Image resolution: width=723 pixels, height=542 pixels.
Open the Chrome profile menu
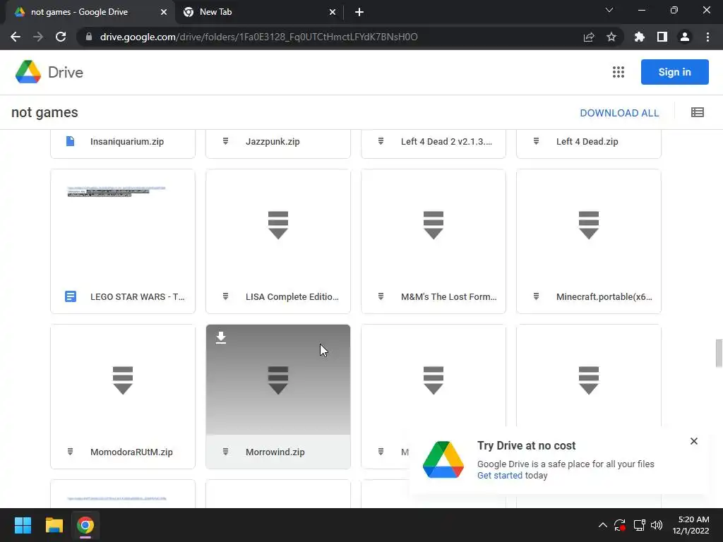[x=685, y=37]
